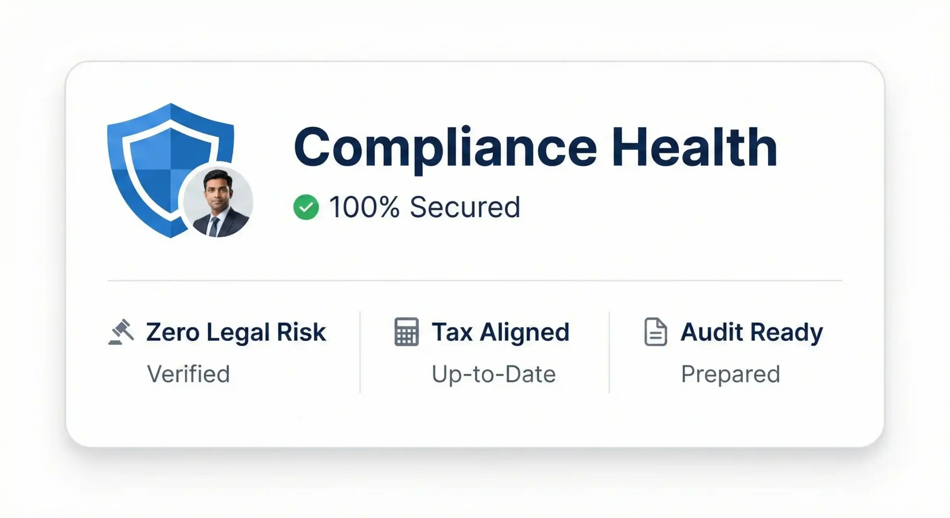The height and width of the screenshot is (518, 950).
Task: Click the word 'Health' in the heading
Action: coord(694,148)
